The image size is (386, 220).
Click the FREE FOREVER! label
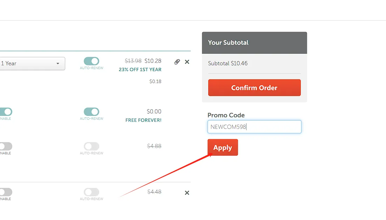[143, 120]
